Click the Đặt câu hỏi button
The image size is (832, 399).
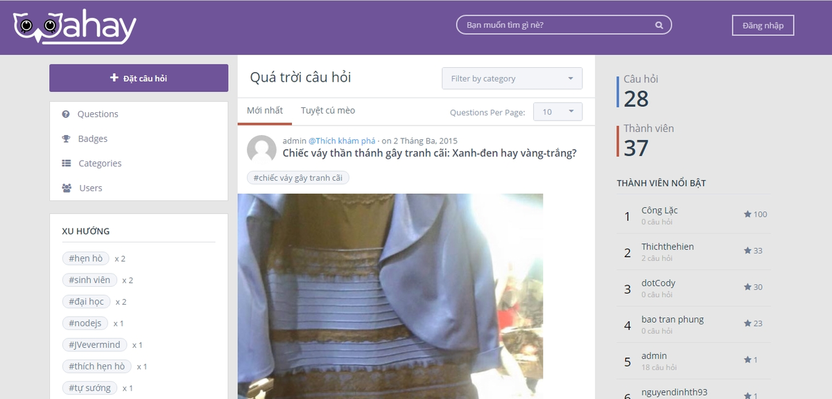tap(139, 78)
